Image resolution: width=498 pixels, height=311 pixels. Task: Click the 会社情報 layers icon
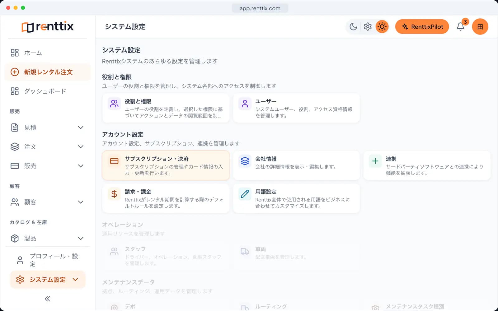(245, 161)
